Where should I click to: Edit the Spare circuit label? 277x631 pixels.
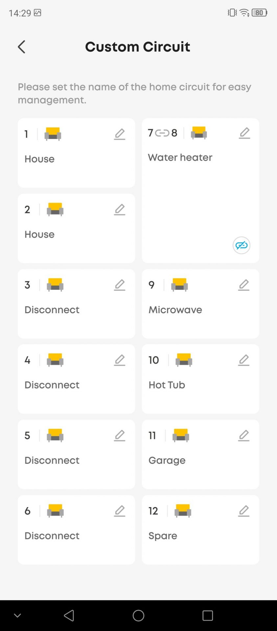[243, 511]
